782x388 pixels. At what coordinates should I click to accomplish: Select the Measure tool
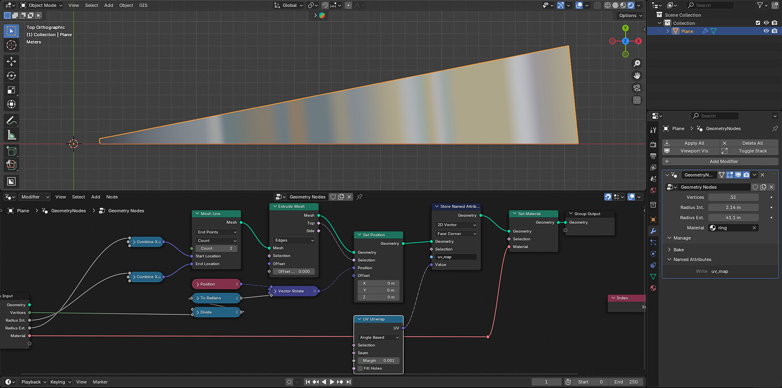[11, 135]
